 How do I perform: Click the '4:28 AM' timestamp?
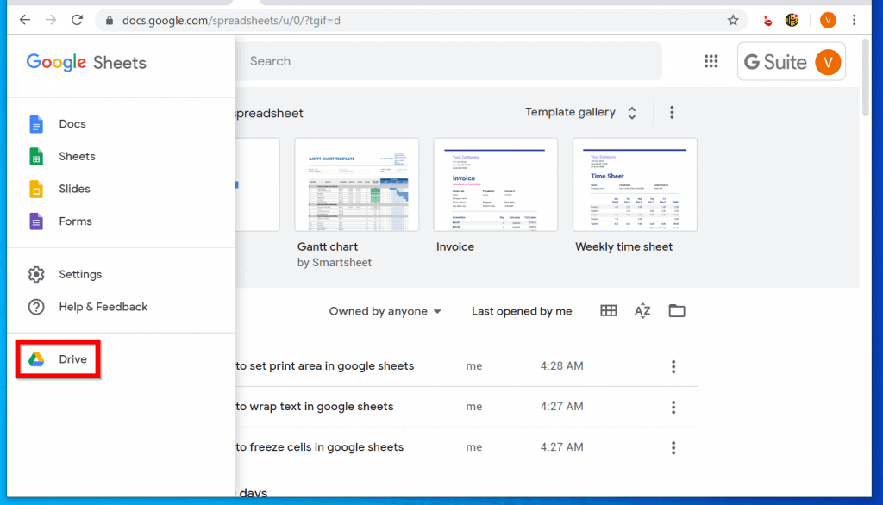click(561, 366)
